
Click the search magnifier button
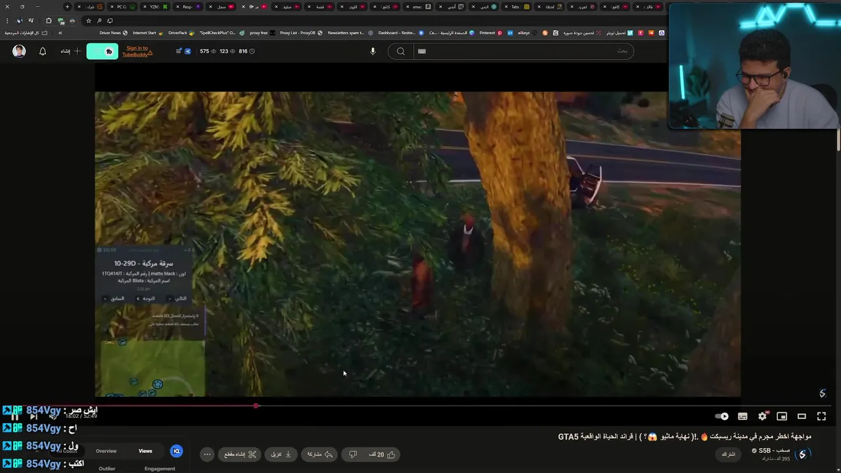400,51
